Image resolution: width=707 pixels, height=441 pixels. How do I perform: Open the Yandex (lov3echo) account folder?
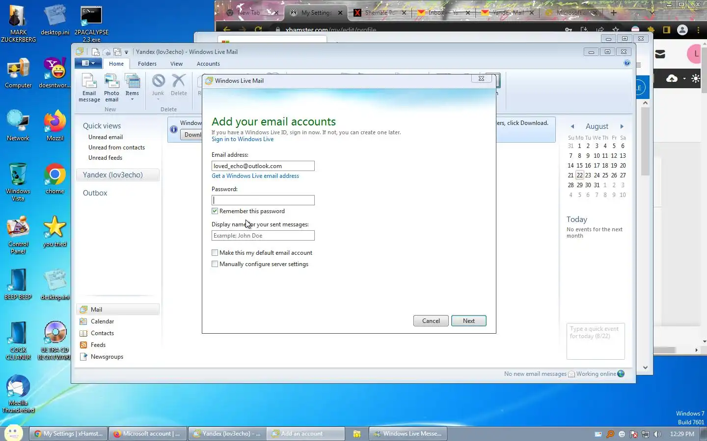coord(118,175)
